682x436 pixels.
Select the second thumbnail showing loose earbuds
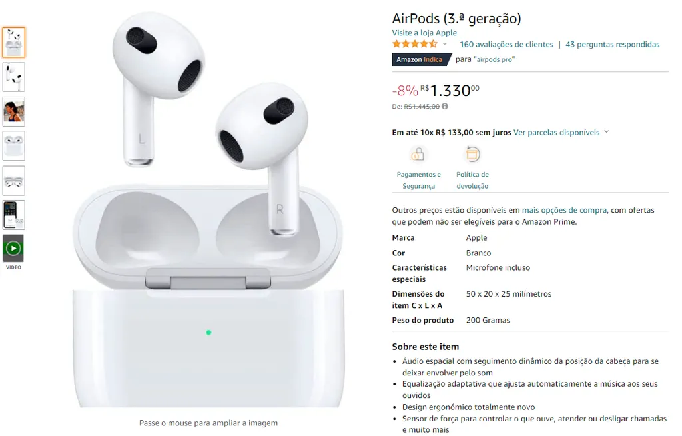click(x=13, y=77)
